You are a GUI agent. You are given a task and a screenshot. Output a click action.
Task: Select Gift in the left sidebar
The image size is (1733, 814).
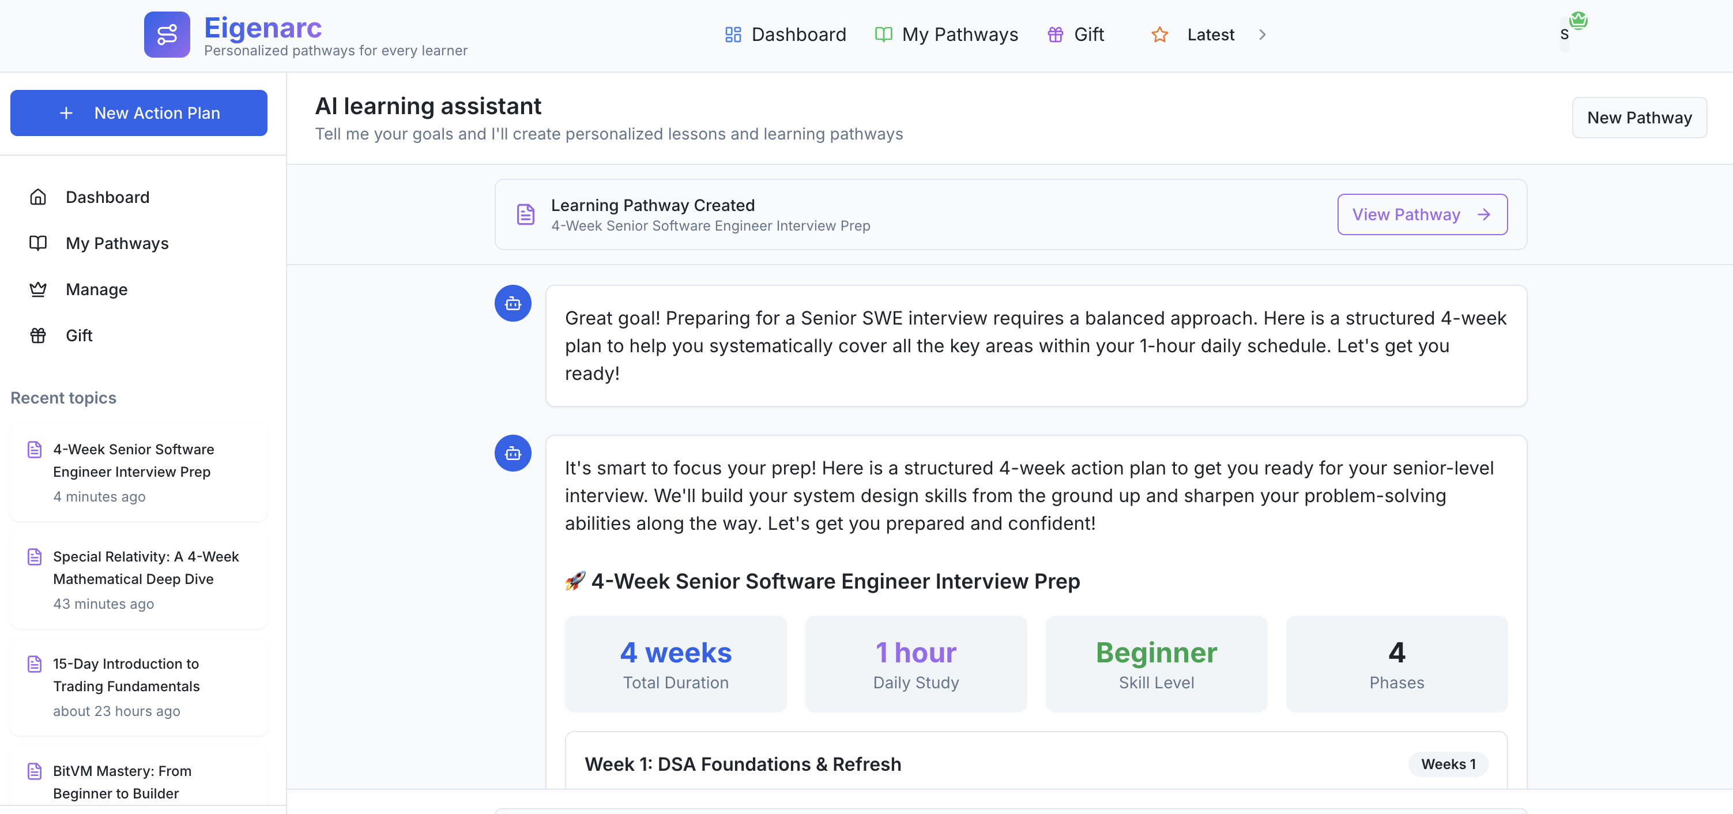click(x=79, y=335)
